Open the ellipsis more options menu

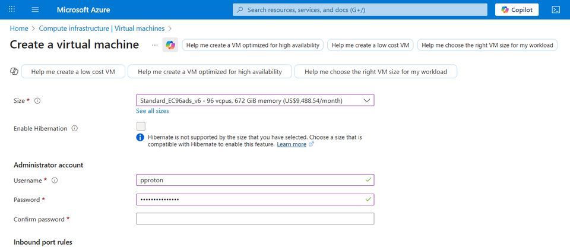coord(155,45)
